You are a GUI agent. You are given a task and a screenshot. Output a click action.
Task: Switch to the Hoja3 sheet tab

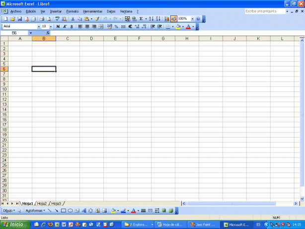(x=56, y=204)
